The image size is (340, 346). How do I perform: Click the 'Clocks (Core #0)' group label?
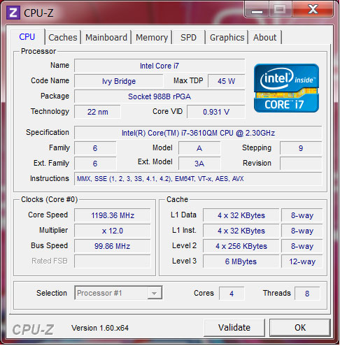pos(49,199)
